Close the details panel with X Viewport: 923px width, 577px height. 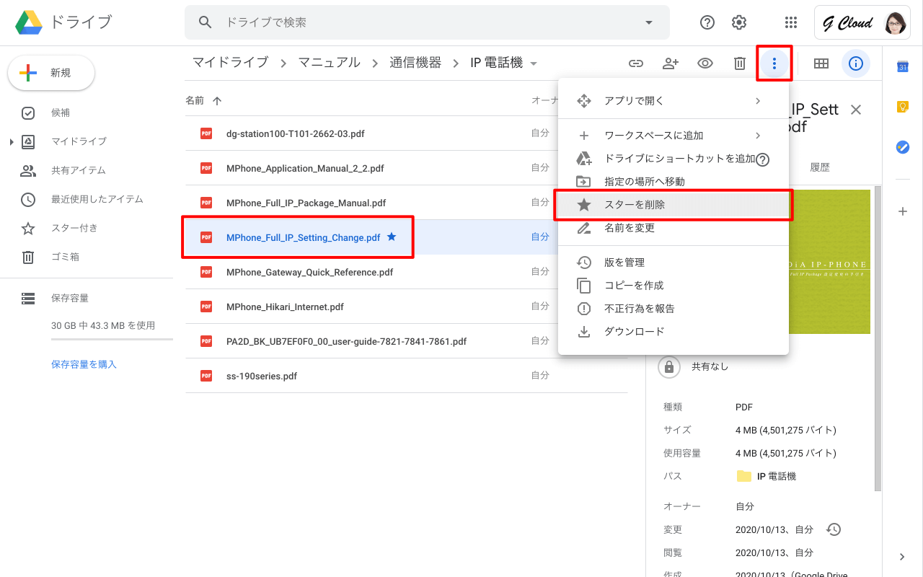click(856, 110)
